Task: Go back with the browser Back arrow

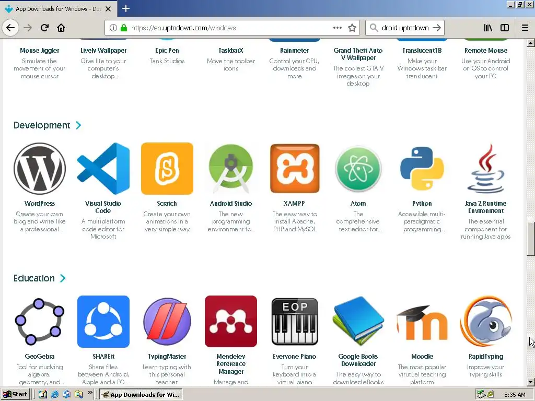Action: 10,28
